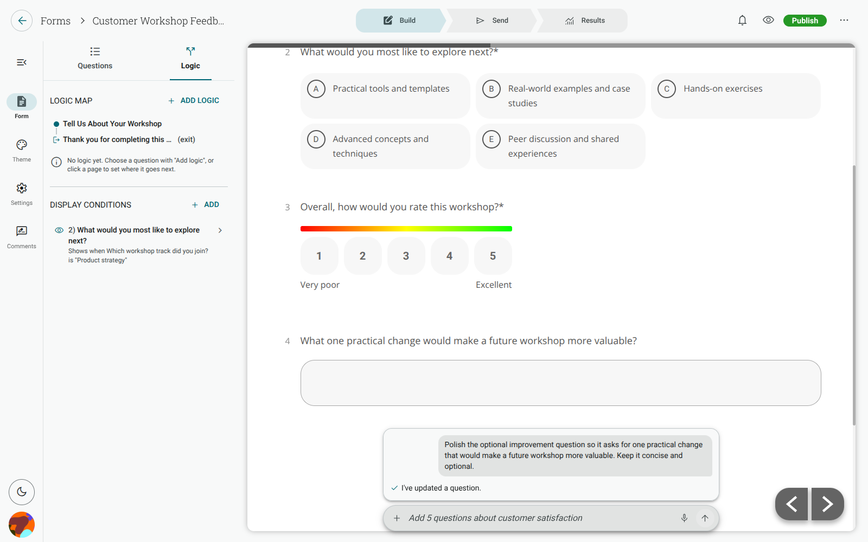Submit AI prompt with up arrow
Screen dimensions: 868x542
[705, 518]
